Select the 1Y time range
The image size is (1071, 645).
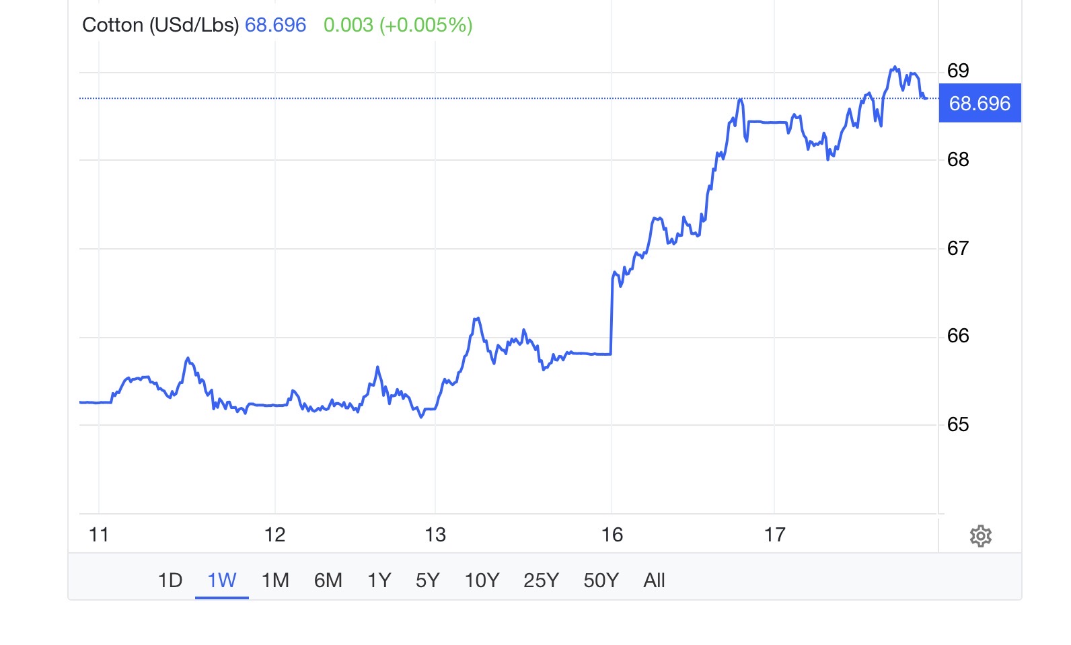(379, 580)
